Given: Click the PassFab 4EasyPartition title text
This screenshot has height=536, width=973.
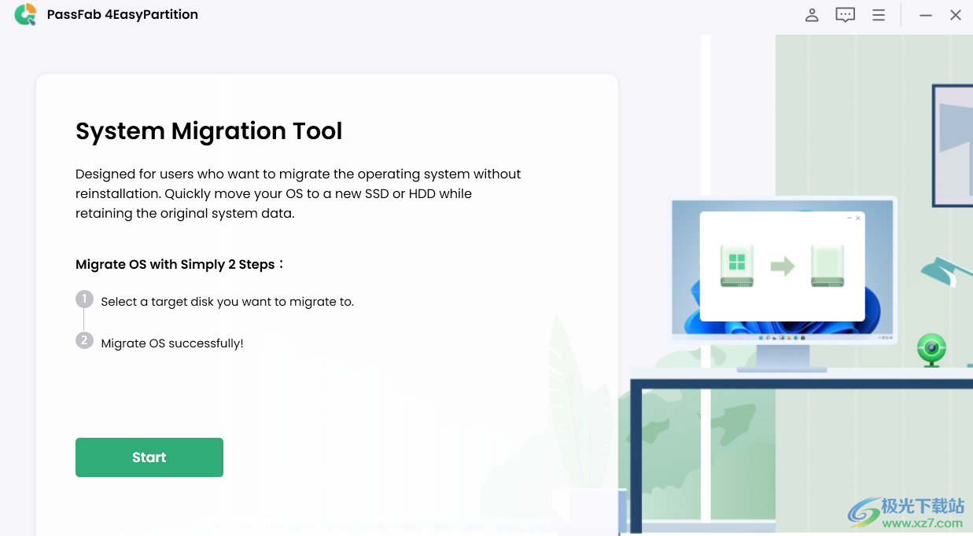Looking at the screenshot, I should 123,15.
